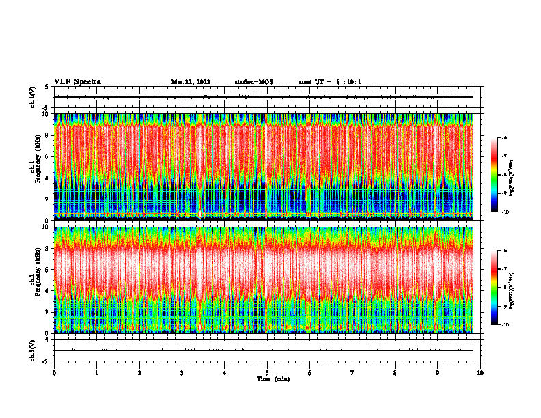541x418 pixels.
Task: Click the "-10" tick on ch.2 colorbar
Action: tap(505, 325)
